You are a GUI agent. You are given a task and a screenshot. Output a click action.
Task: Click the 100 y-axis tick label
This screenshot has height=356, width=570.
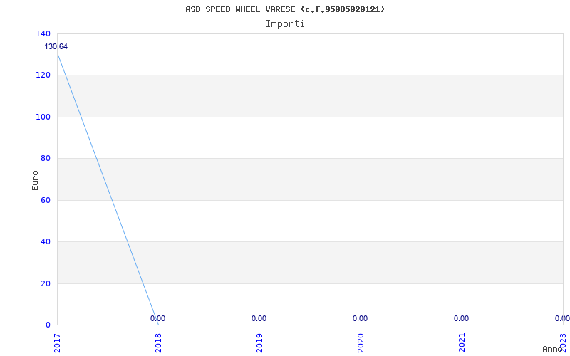pyautogui.click(x=43, y=117)
